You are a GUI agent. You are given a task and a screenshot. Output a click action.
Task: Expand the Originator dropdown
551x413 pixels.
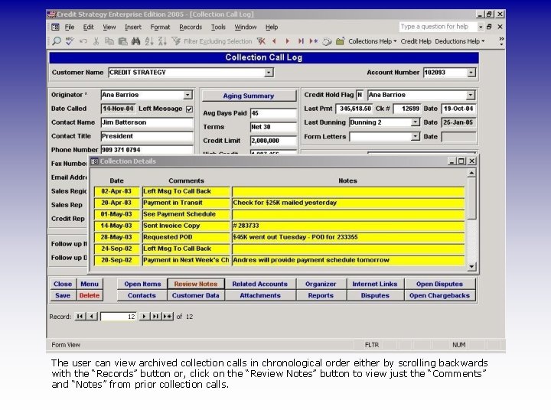pyautogui.click(x=187, y=95)
